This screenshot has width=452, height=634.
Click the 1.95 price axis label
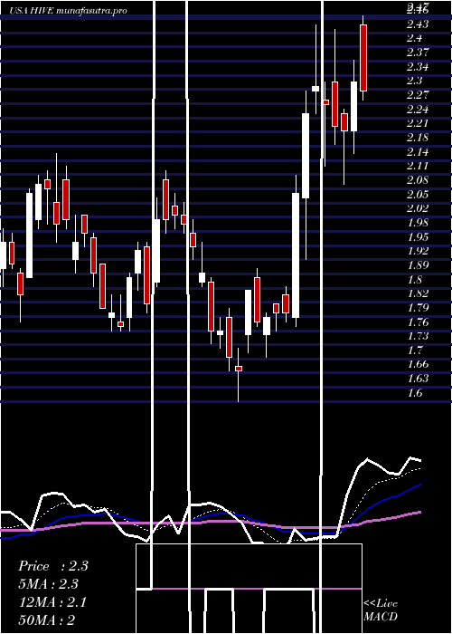(x=418, y=236)
